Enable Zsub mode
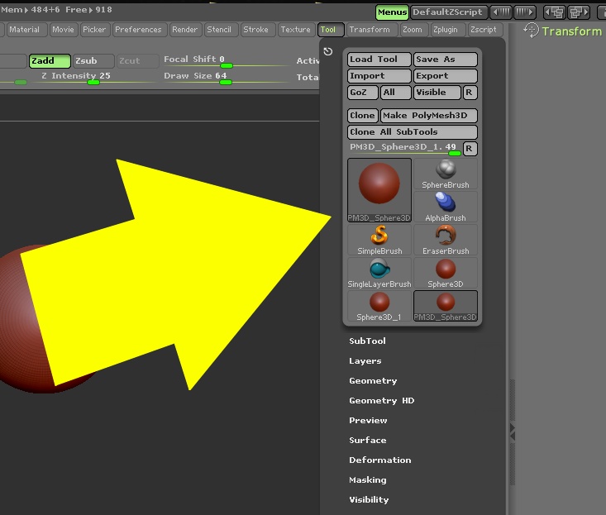Image resolution: width=606 pixels, height=515 pixels. coord(93,61)
